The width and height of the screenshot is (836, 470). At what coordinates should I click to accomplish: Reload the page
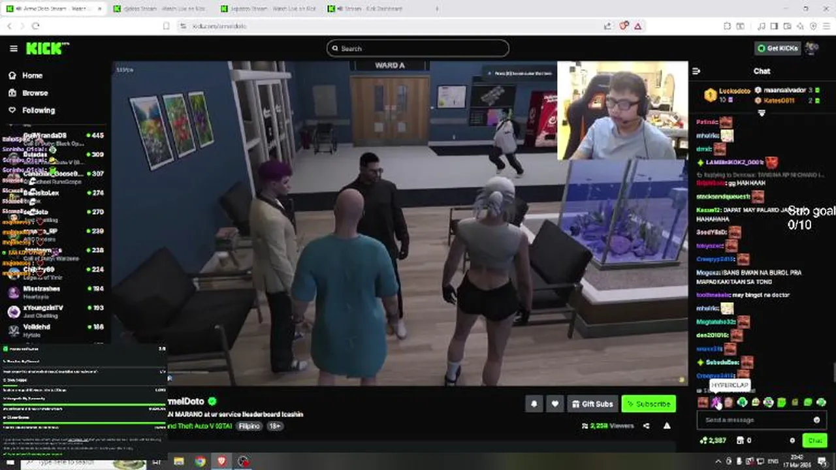click(35, 25)
